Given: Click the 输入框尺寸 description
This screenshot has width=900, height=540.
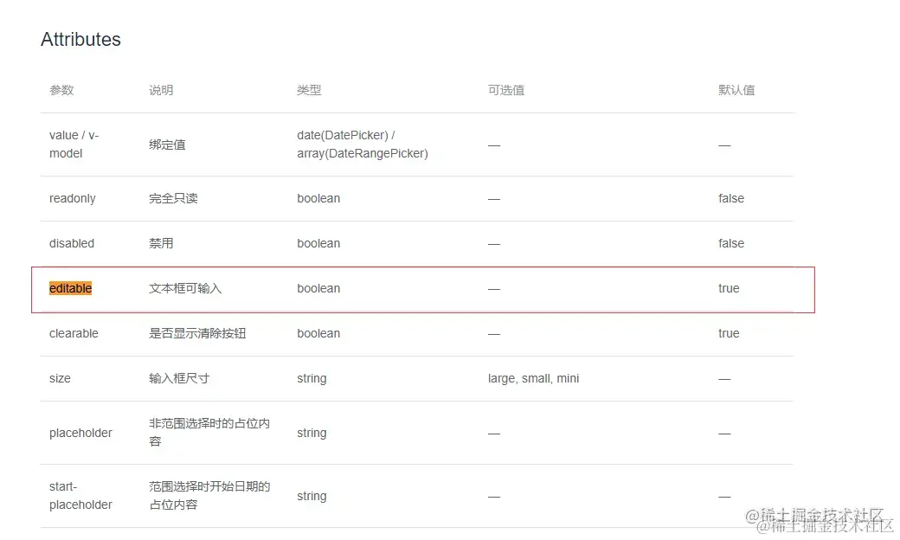Looking at the screenshot, I should tap(179, 378).
